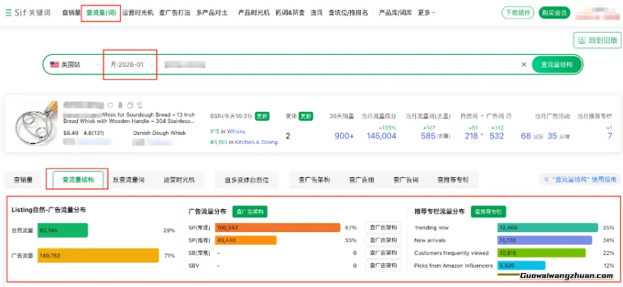Click the 532 广告词 value
The width and height of the screenshot is (623, 287).
tap(497, 136)
